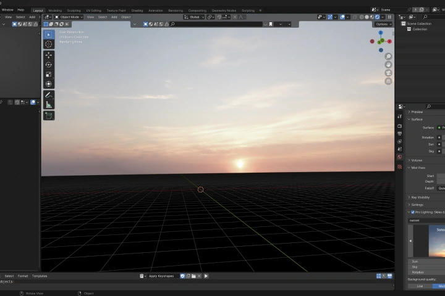Toggle proportional editing in viewport header
The width and height of the screenshot is (445, 296).
point(235,17)
